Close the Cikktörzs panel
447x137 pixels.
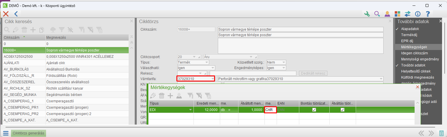point(390,21)
